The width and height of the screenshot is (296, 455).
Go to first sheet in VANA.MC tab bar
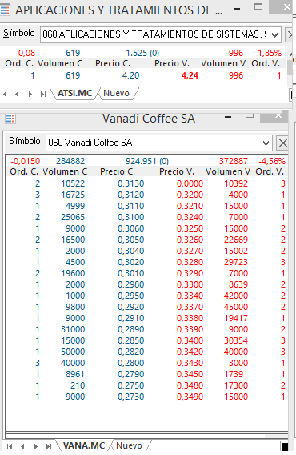[10, 446]
